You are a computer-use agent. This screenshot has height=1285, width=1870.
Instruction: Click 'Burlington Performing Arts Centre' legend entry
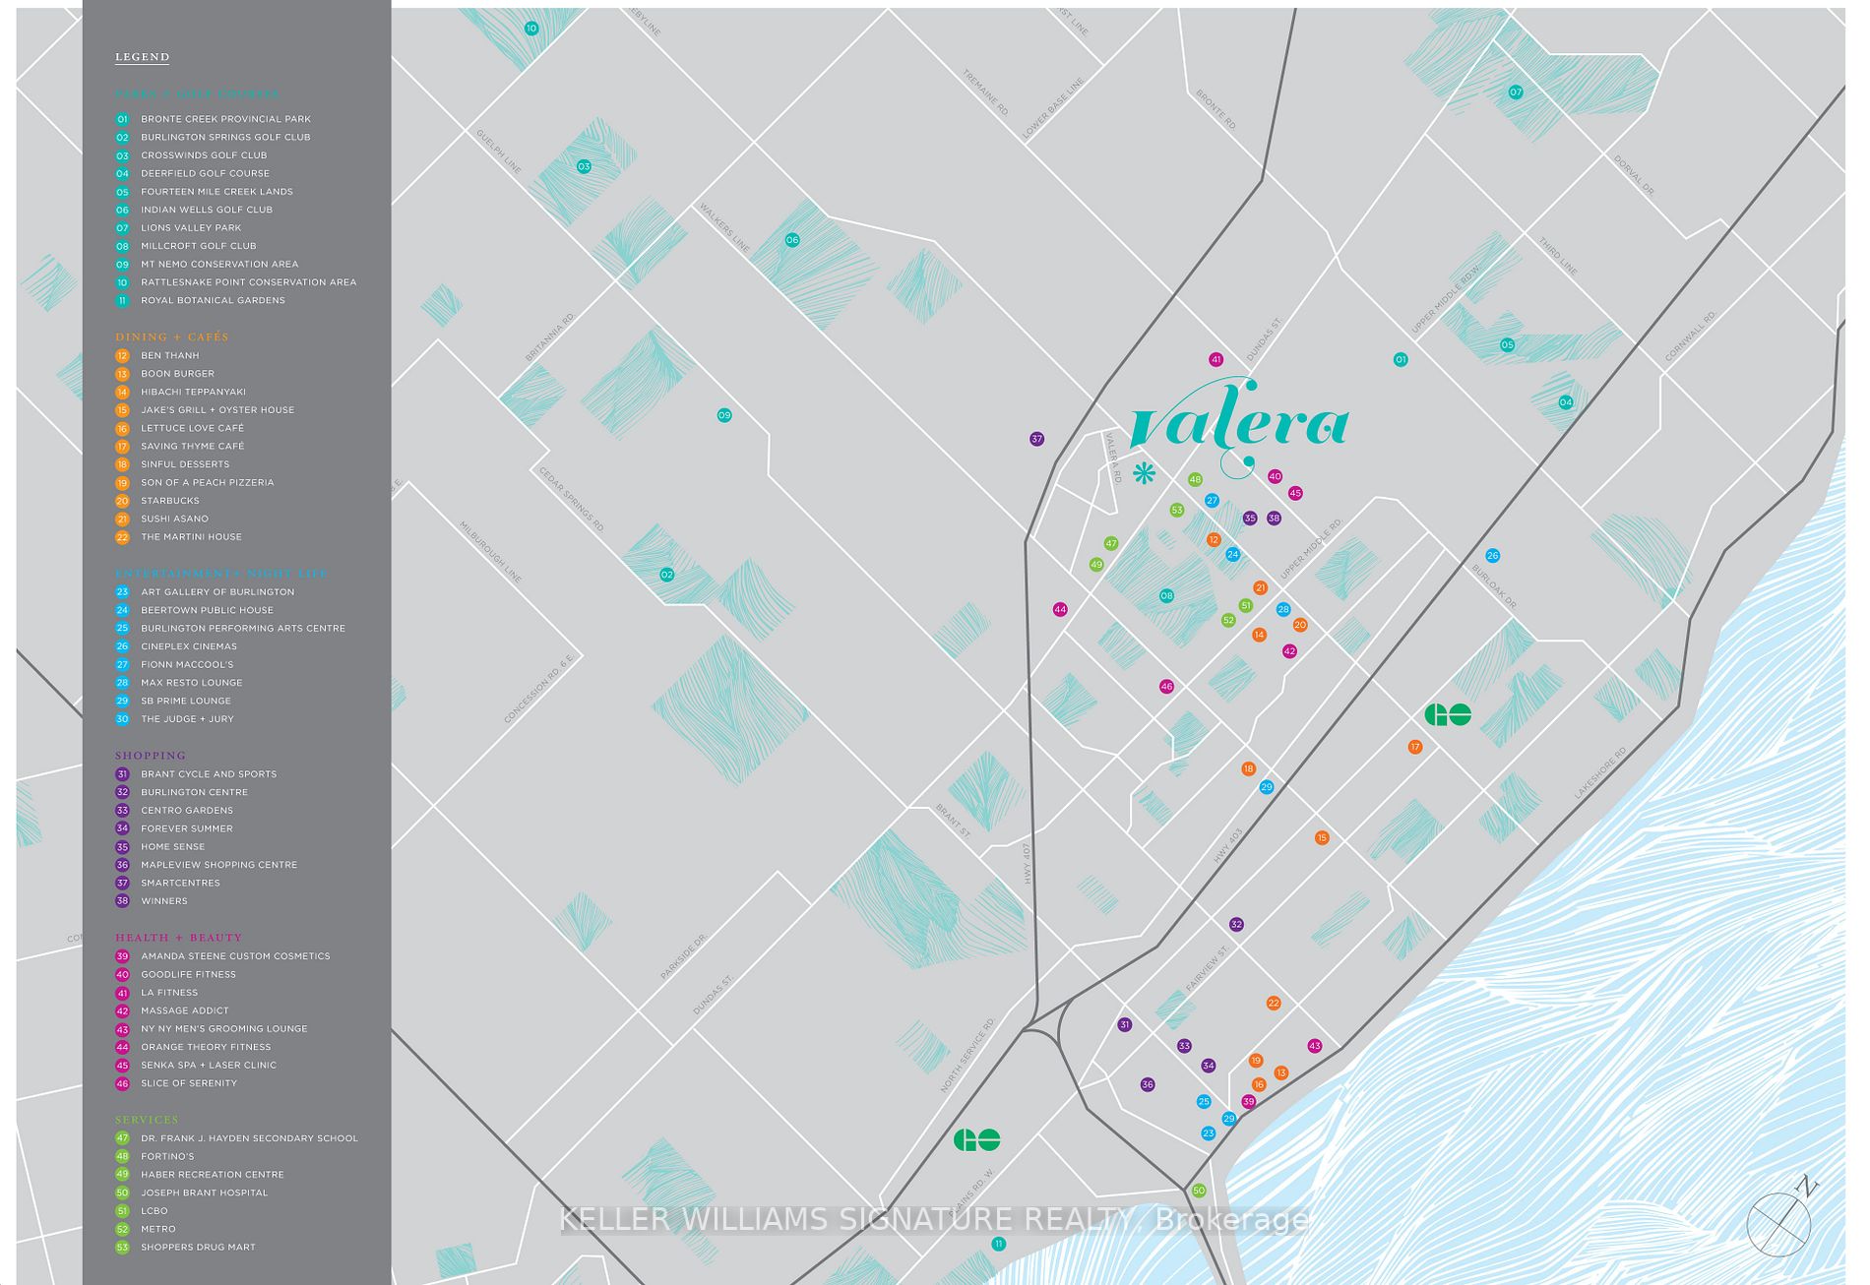pos(243,629)
